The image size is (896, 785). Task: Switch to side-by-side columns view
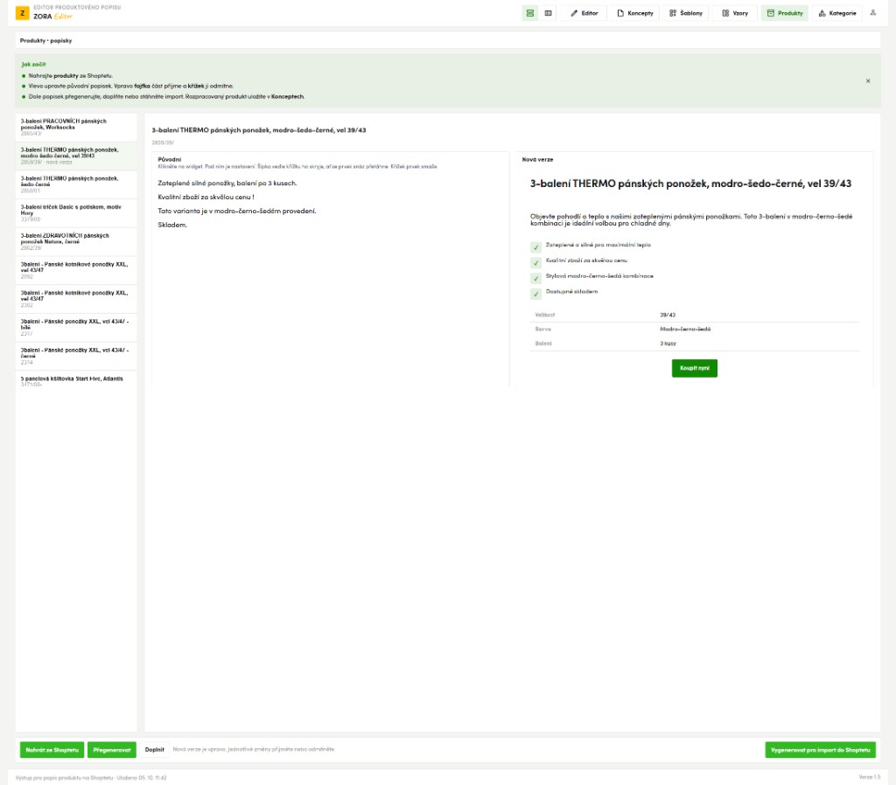pos(548,13)
